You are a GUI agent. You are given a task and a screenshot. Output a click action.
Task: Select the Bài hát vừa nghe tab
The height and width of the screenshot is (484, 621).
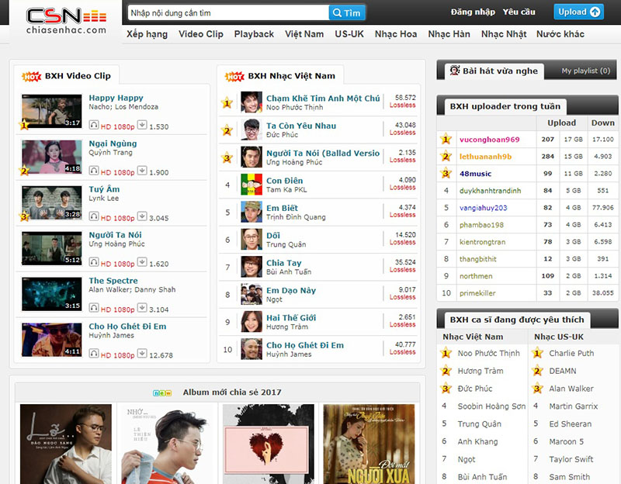(x=499, y=71)
